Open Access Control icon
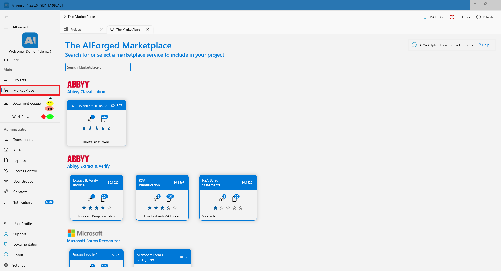 click(6, 171)
